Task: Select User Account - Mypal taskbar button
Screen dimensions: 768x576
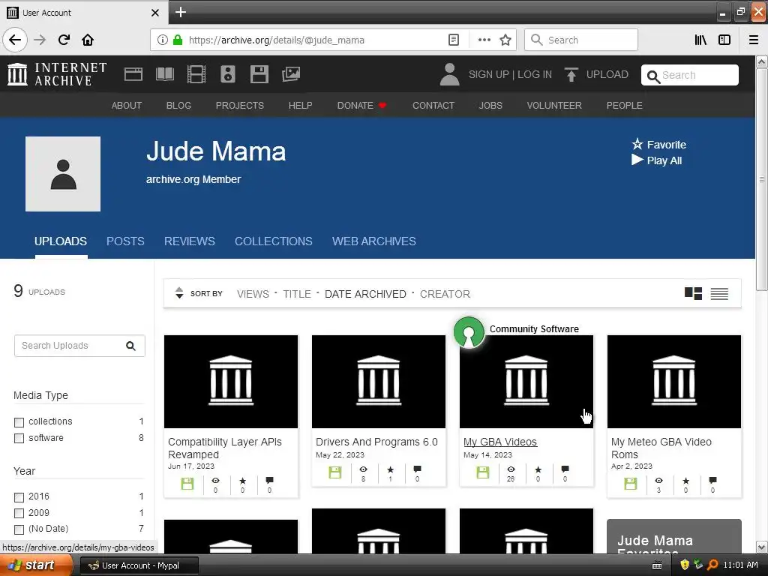Action: (139, 565)
